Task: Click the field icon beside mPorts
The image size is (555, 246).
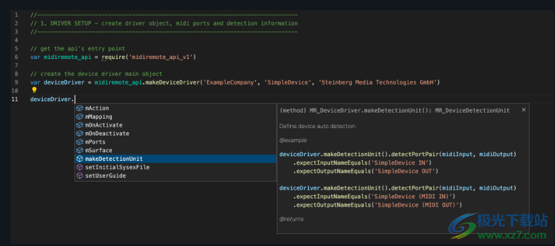Action: pos(80,142)
